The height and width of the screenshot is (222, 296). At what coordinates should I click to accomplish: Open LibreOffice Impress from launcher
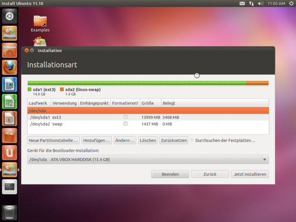(10, 118)
